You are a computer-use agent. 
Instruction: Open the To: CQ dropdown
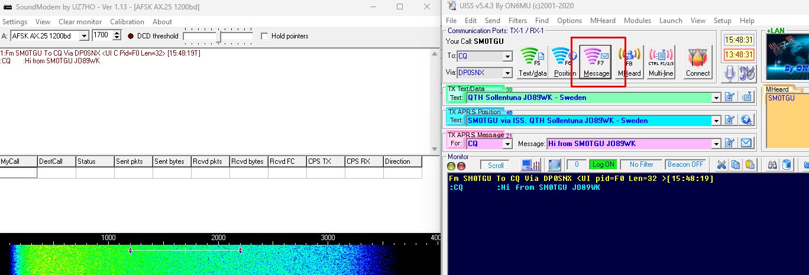click(x=507, y=57)
